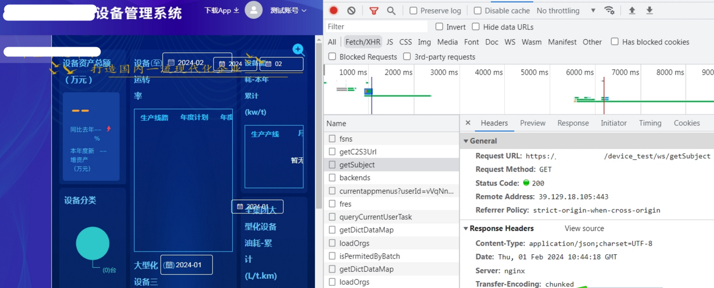Collapse the General headers section
Image resolution: width=714 pixels, height=288 pixels.
[466, 141]
